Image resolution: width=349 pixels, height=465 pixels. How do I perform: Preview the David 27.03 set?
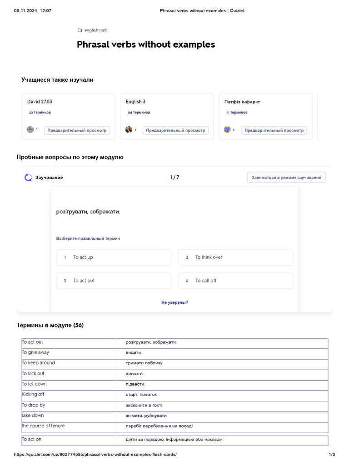(x=77, y=130)
